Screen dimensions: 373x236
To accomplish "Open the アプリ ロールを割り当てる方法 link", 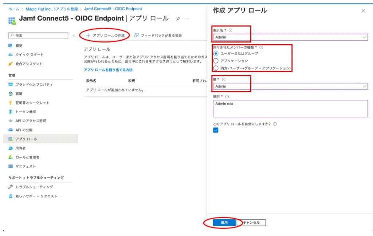I will point(108,70).
